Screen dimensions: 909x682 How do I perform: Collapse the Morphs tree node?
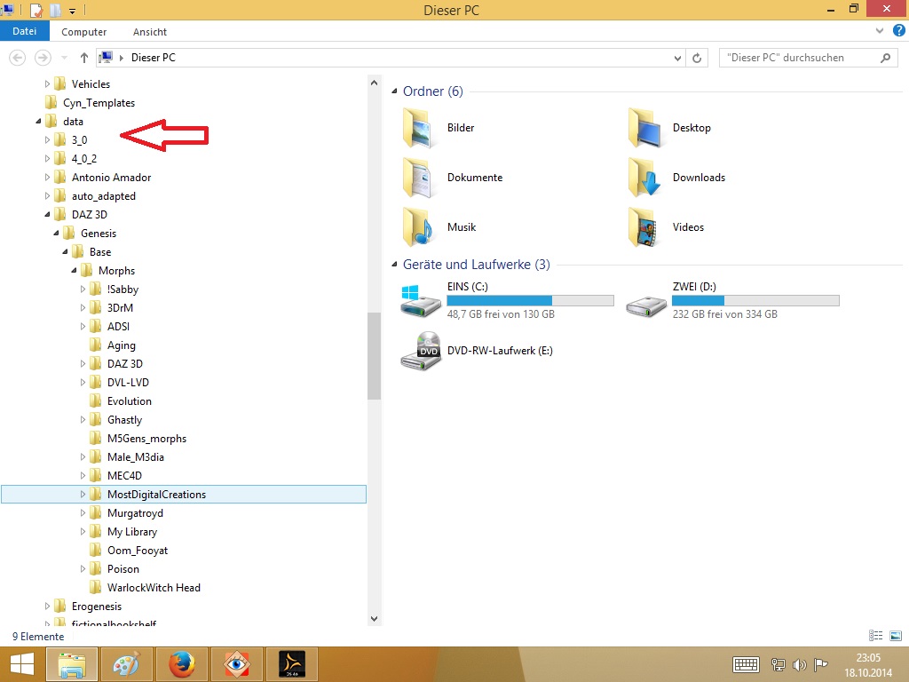click(75, 270)
